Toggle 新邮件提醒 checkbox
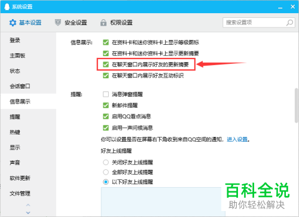 (x=106, y=105)
